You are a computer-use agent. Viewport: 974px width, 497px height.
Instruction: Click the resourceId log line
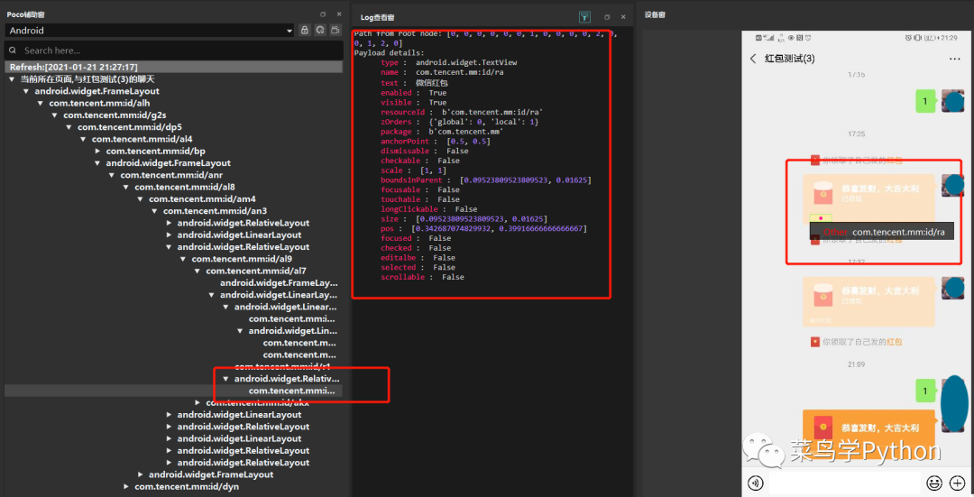point(462,113)
